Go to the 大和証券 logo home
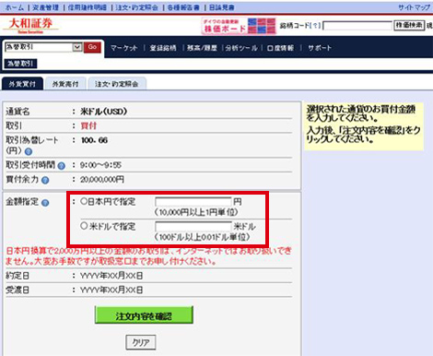The height and width of the screenshot is (356, 433). point(30,25)
